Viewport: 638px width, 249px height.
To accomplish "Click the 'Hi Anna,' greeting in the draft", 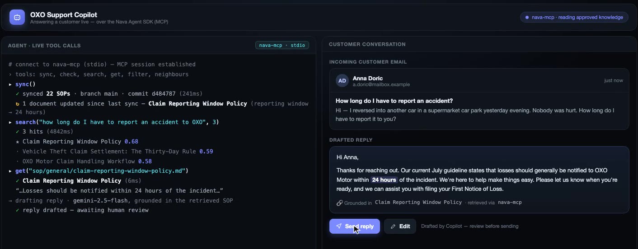I will tap(347, 157).
